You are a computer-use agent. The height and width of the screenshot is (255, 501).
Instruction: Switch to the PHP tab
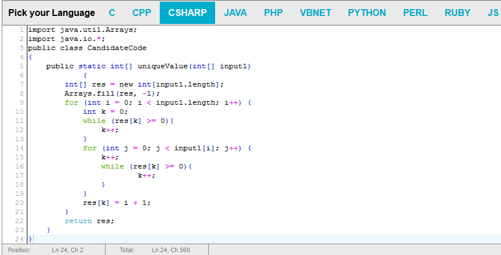point(273,13)
